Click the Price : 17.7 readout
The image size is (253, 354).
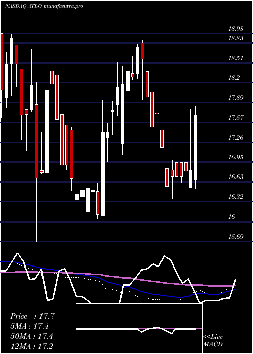point(32,316)
